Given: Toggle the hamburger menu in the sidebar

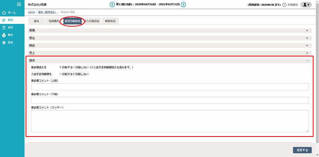Looking at the screenshot, I should coord(19,4).
